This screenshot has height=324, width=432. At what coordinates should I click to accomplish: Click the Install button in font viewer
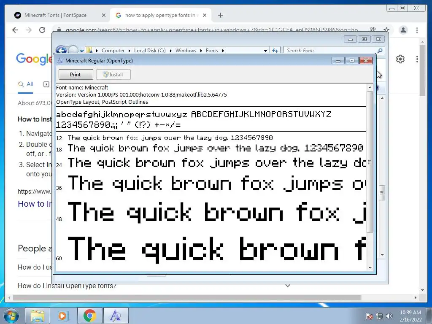coord(113,74)
